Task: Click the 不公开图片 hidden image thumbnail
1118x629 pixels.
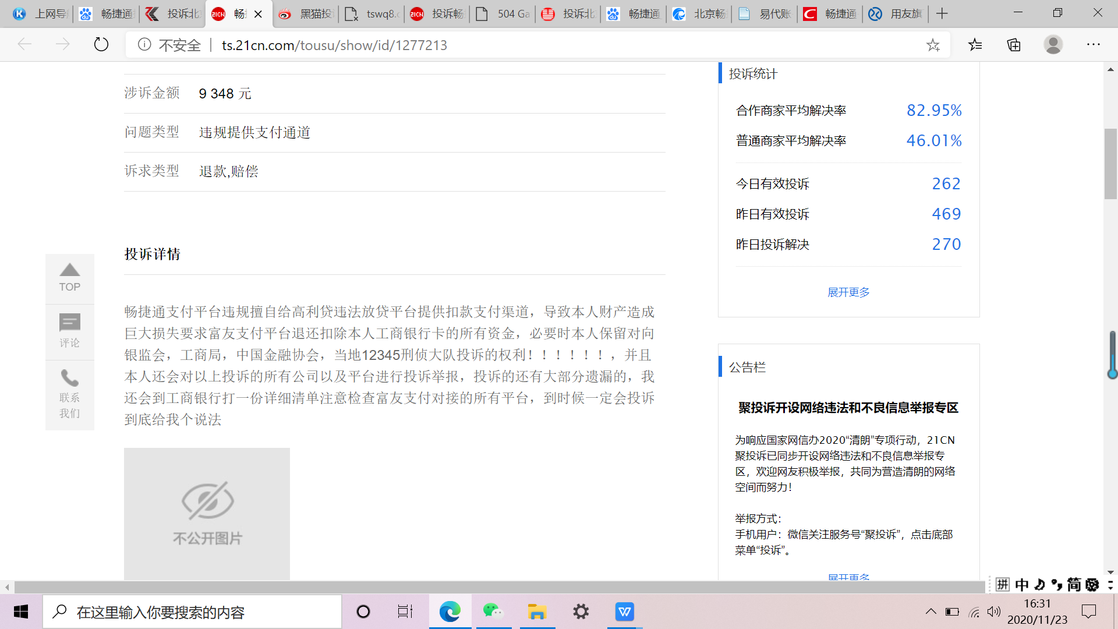Action: [207, 513]
